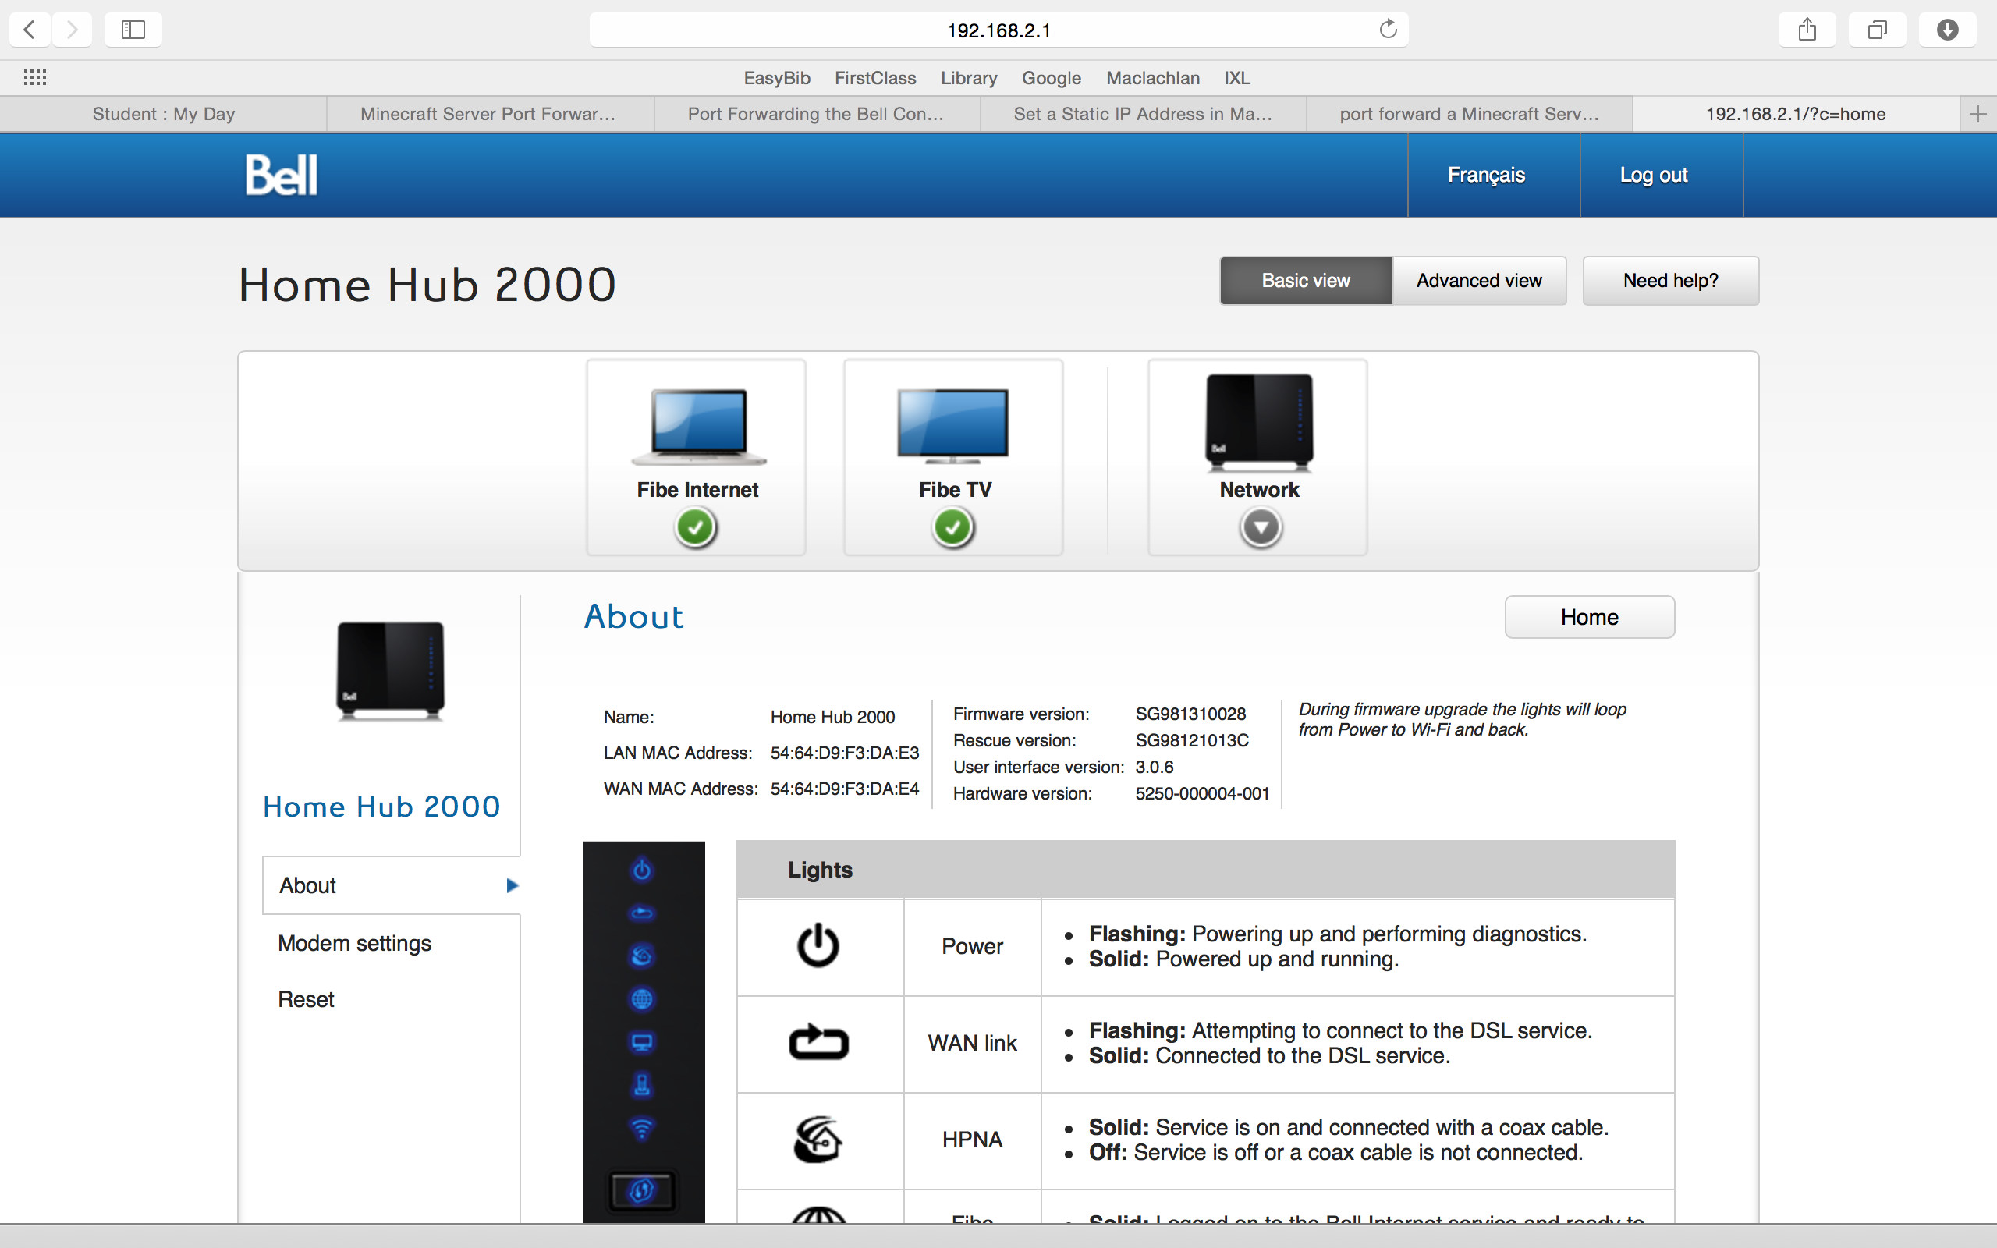Toggle the Safari sidebar icon
Image resolution: width=1997 pixels, height=1248 pixels.
pos(133,30)
